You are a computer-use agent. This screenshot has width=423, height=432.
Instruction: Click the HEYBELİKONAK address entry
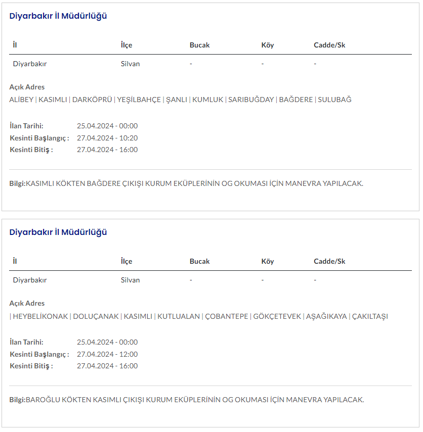[40, 316]
